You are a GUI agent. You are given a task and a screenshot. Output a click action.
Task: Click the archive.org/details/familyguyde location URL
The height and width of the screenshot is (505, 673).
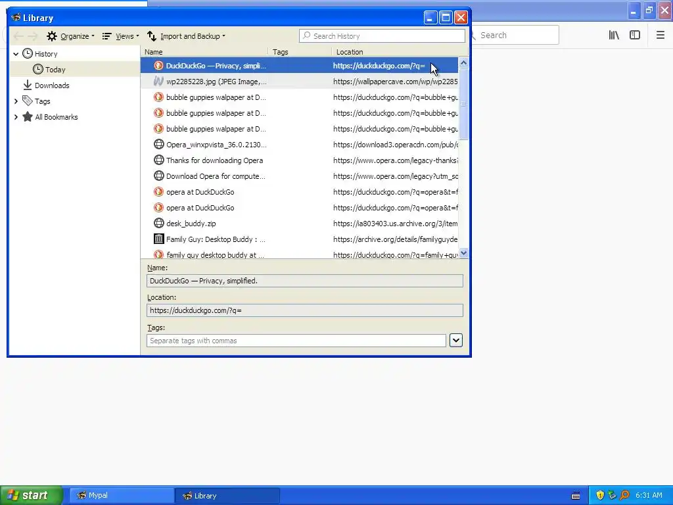pyautogui.click(x=395, y=239)
